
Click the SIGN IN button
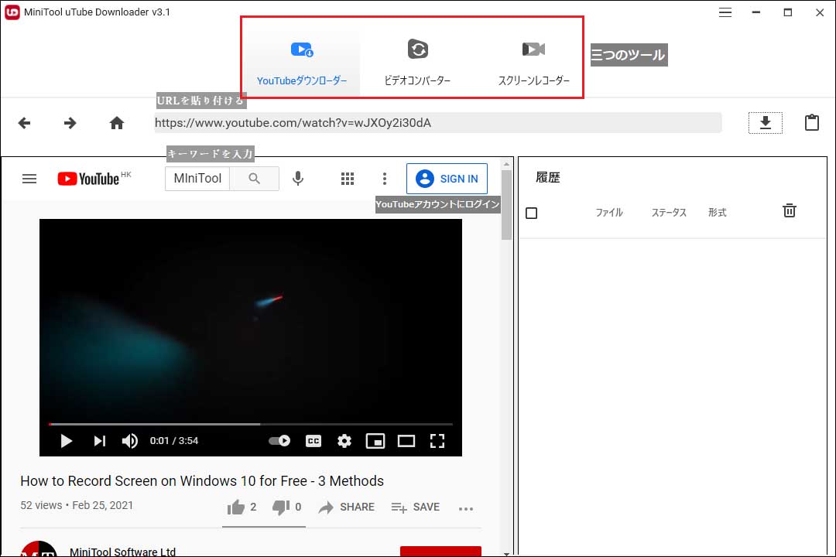[x=447, y=179]
